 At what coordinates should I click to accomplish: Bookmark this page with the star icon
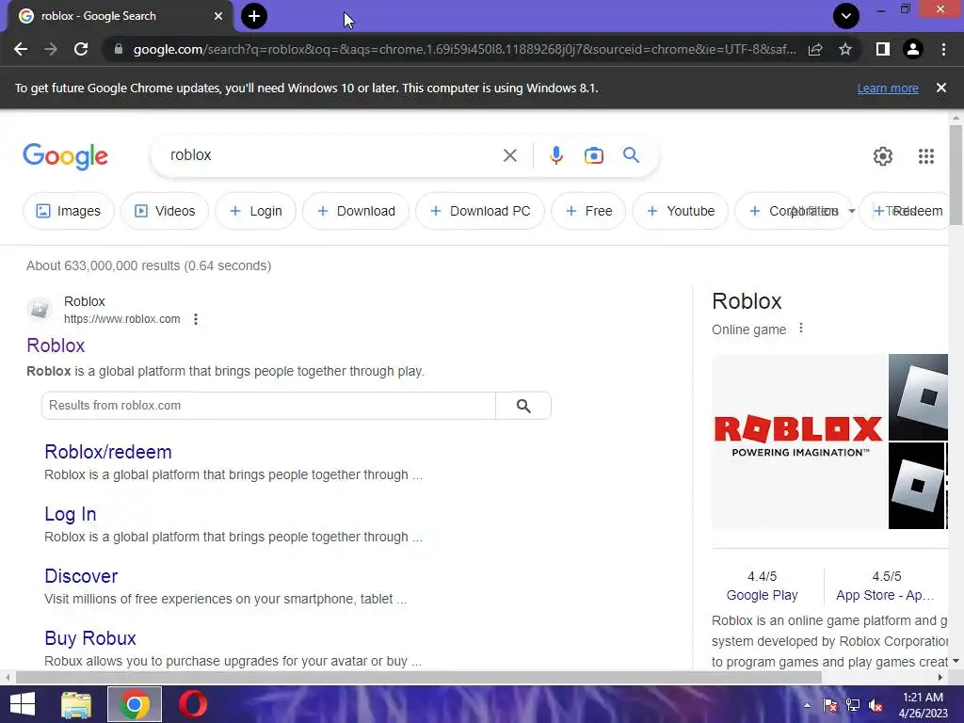coord(845,49)
